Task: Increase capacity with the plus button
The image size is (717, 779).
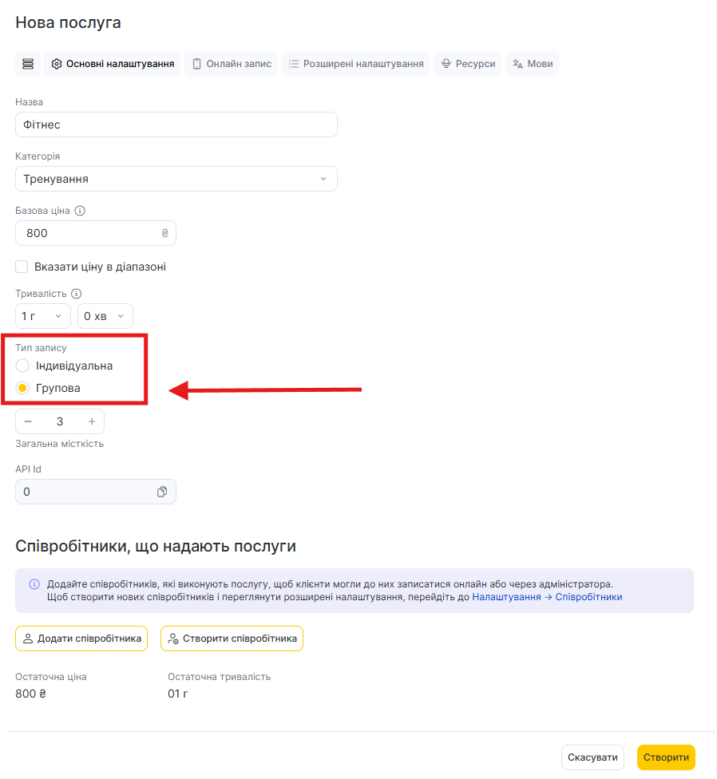Action: (92, 421)
